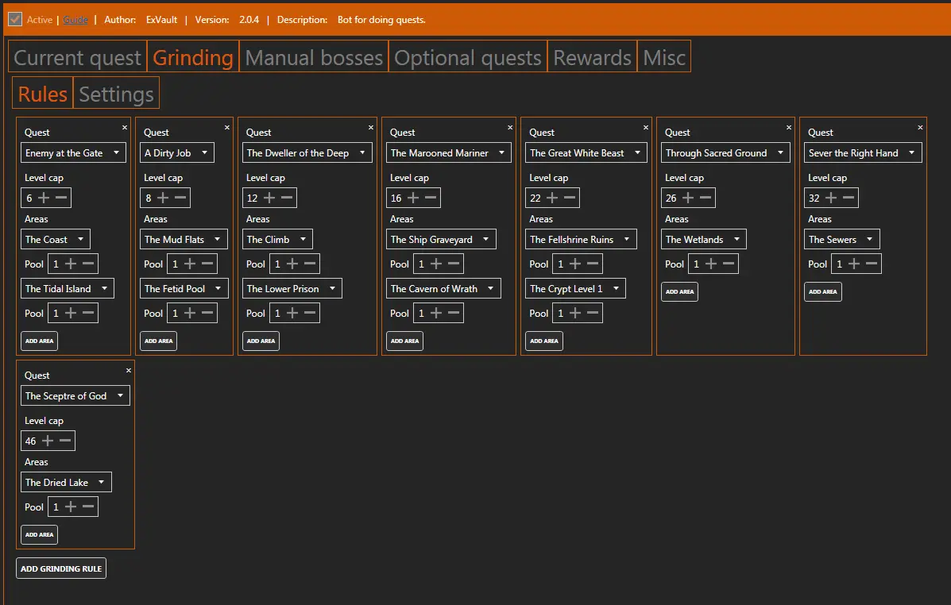Decrease The Tidal Island pool with minus

pyautogui.click(x=88, y=313)
